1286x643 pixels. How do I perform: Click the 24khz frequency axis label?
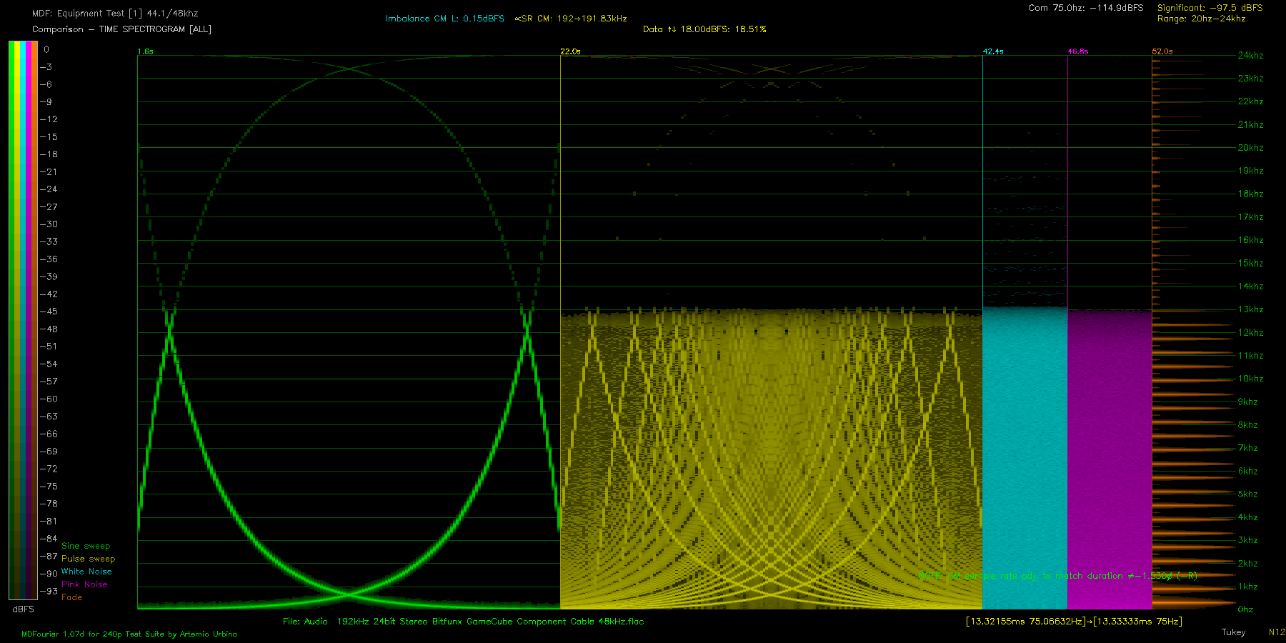[1250, 55]
